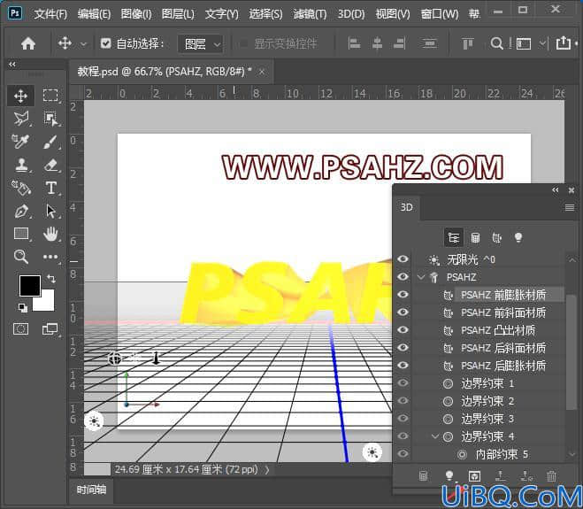583x509 pixels.
Task: Select the Paint Bucket tool
Action: coord(21,188)
